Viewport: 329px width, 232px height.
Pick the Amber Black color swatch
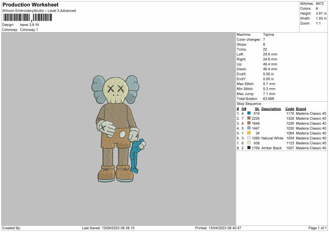(249, 148)
